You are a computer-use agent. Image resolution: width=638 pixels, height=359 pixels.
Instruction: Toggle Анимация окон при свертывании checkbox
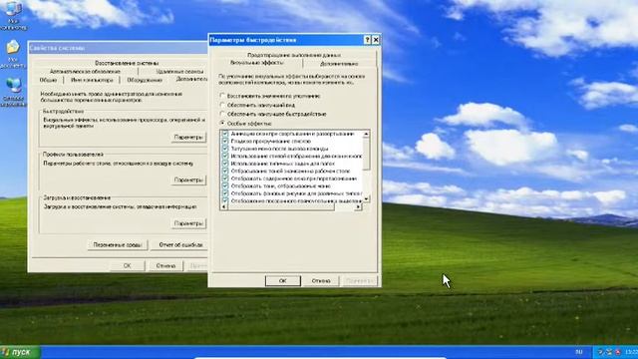coord(225,134)
